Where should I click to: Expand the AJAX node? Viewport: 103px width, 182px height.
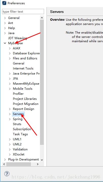tap(10, 48)
